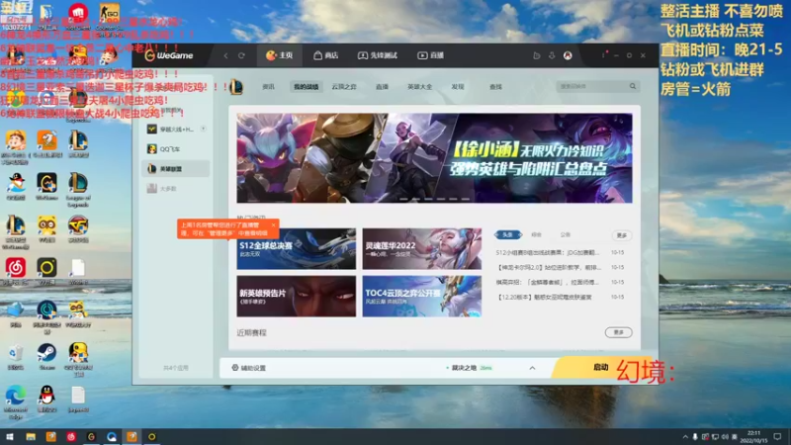The width and height of the screenshot is (791, 445).
Task: Select the 英雄大全 sub-tab
Action: click(419, 87)
